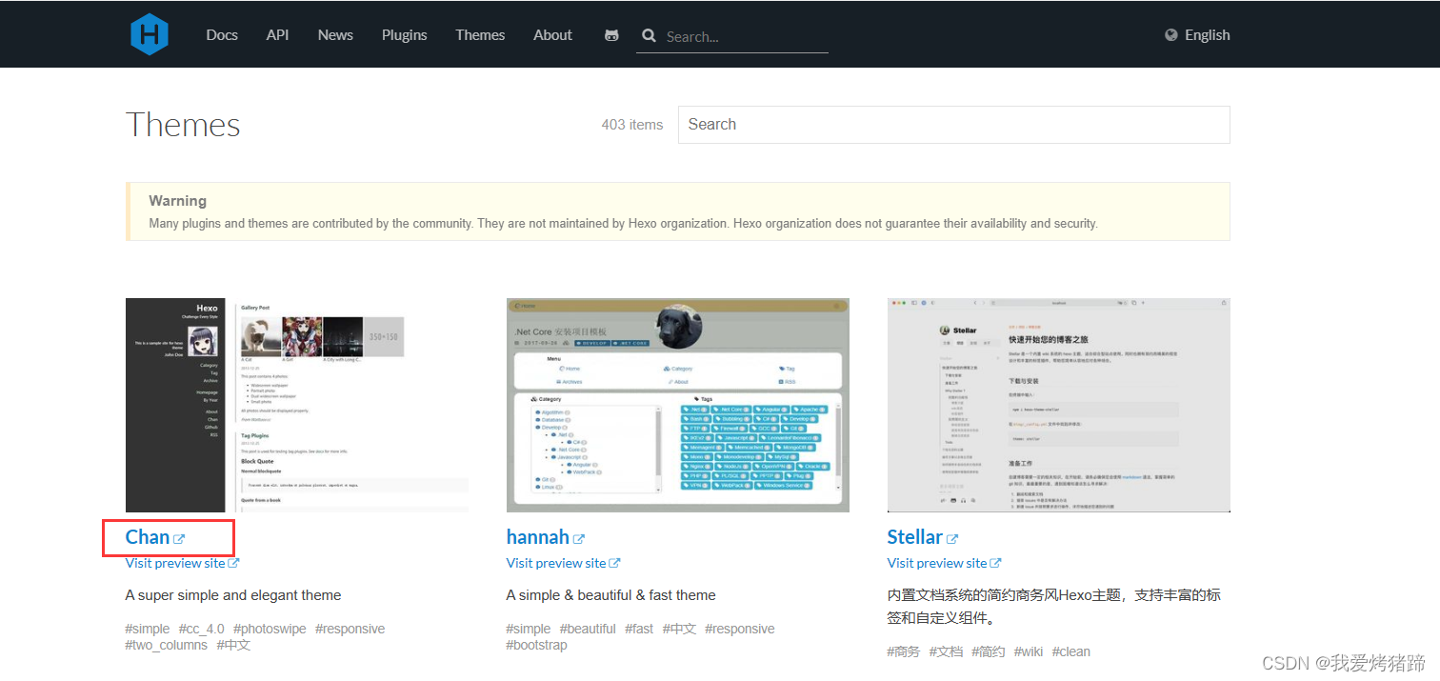Select the #wiki tag

click(1029, 651)
